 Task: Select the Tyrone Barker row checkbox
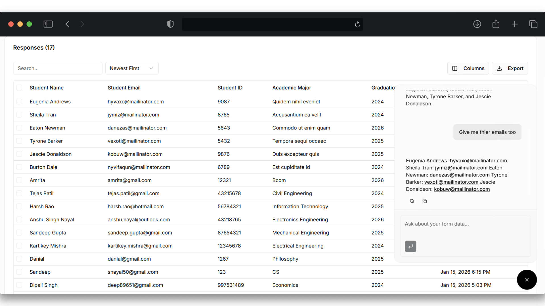(19, 141)
